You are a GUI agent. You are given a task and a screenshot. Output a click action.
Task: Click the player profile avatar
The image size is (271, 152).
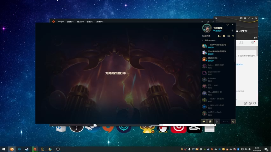[207, 28]
